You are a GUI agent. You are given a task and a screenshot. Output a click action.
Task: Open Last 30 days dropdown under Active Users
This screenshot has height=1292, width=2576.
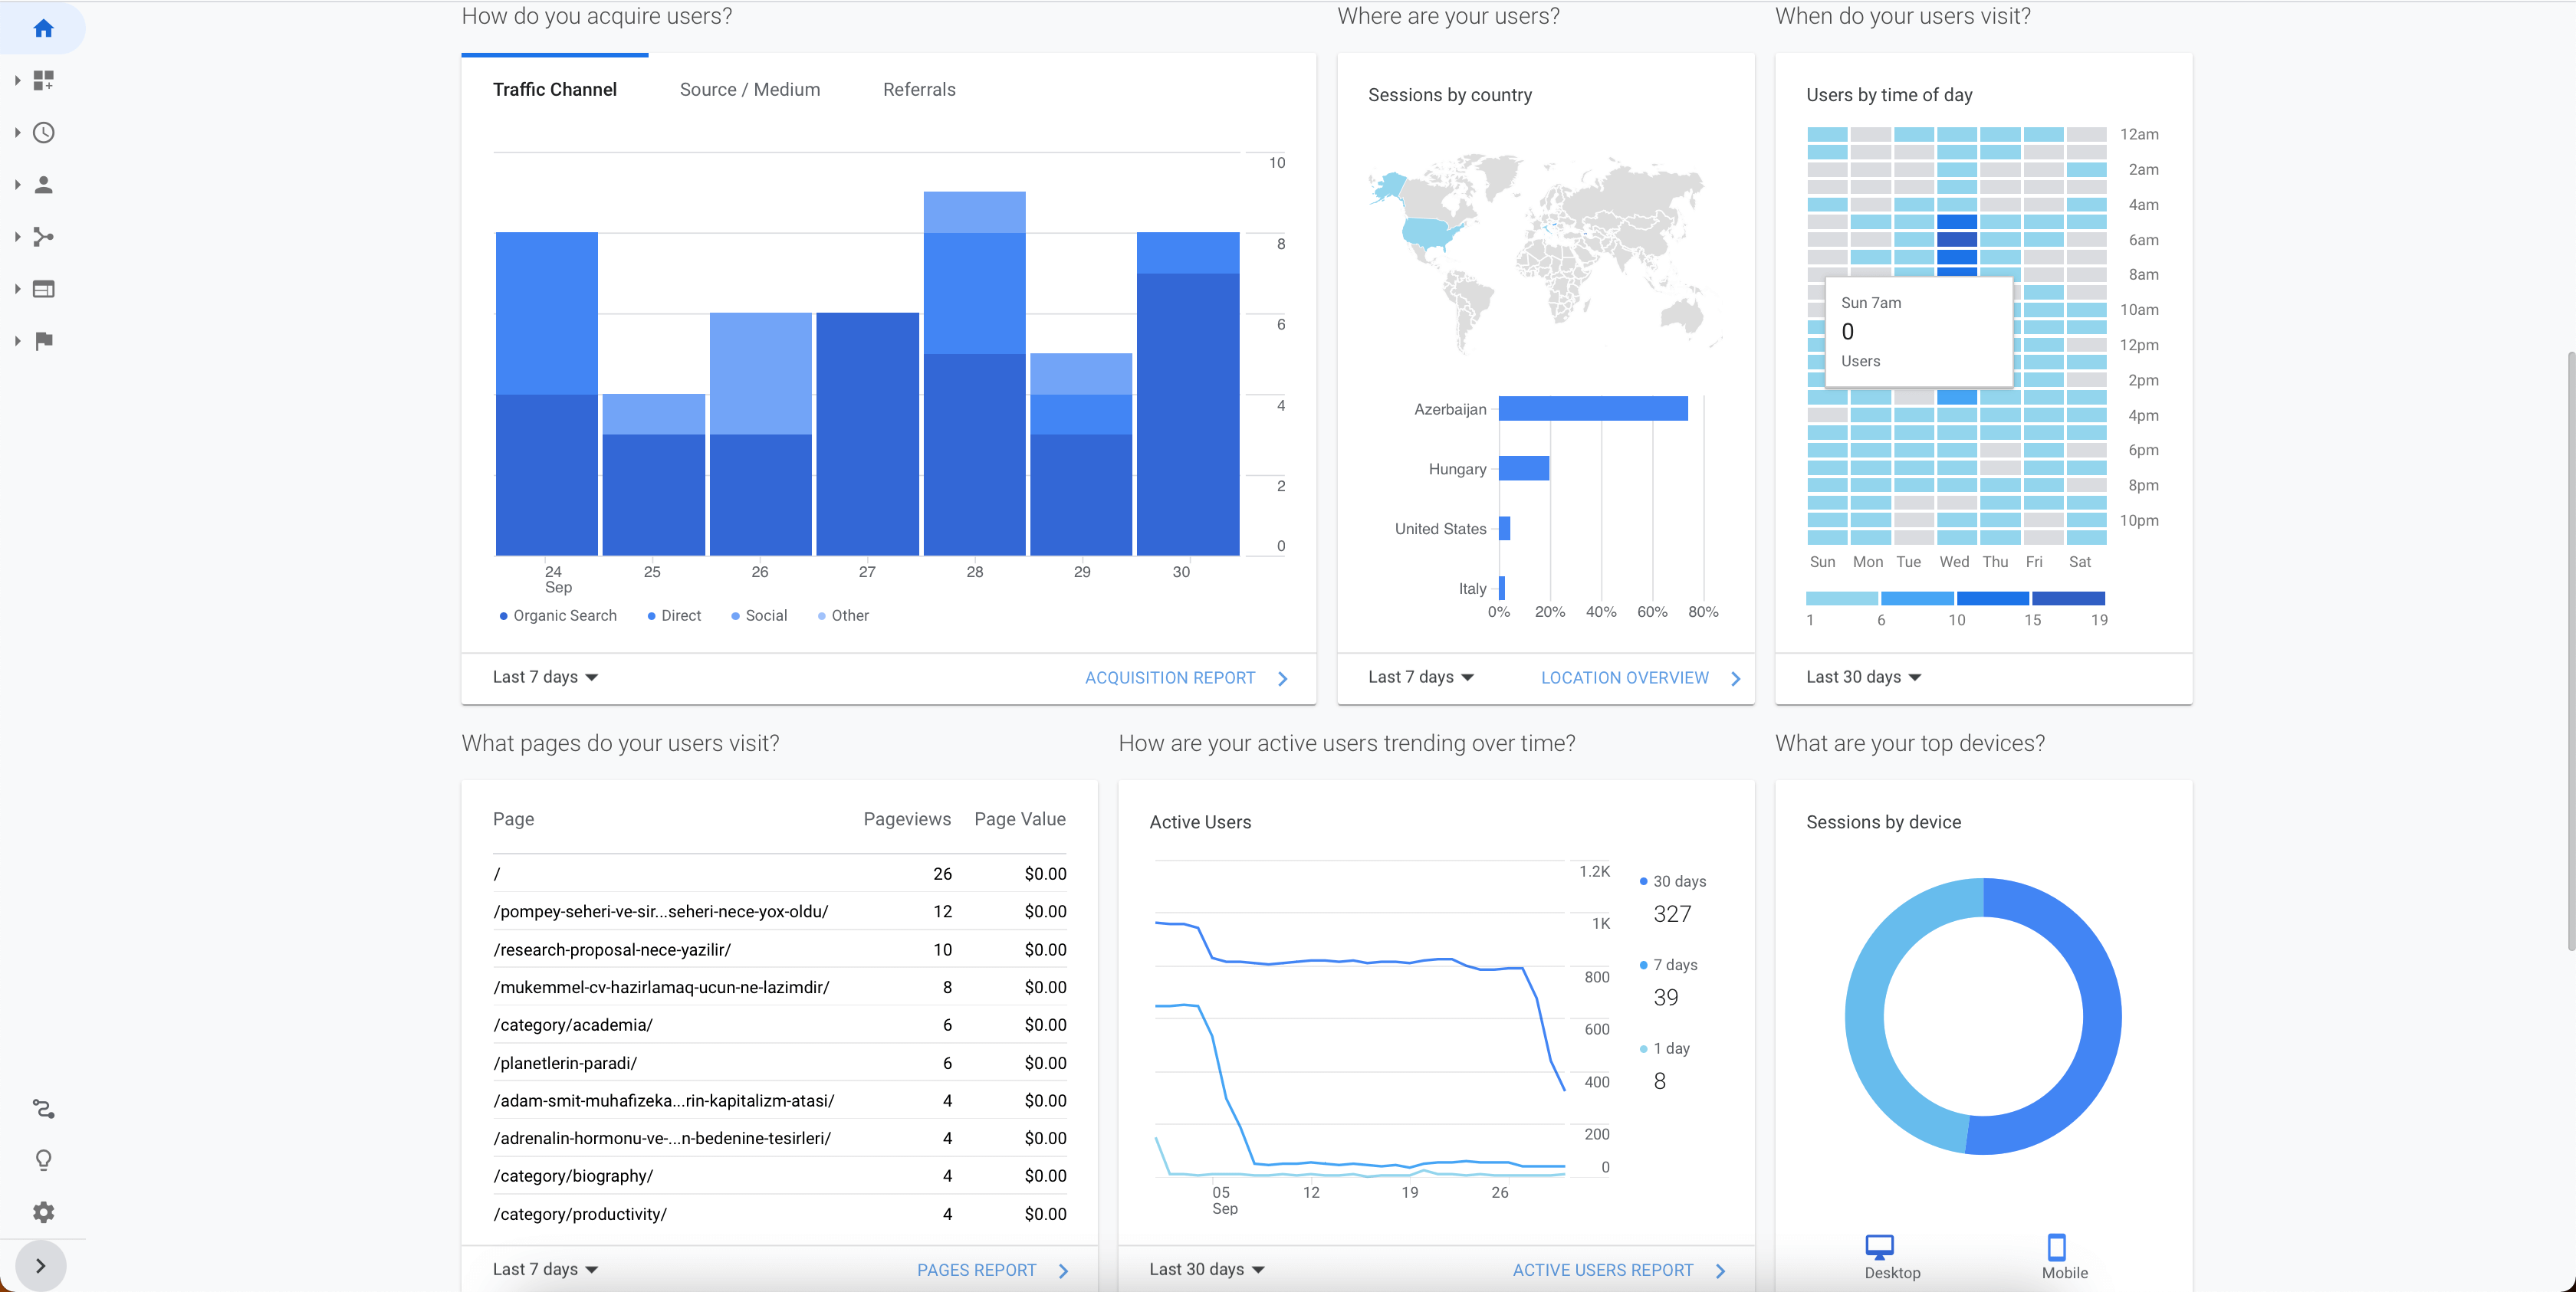pos(1206,1269)
